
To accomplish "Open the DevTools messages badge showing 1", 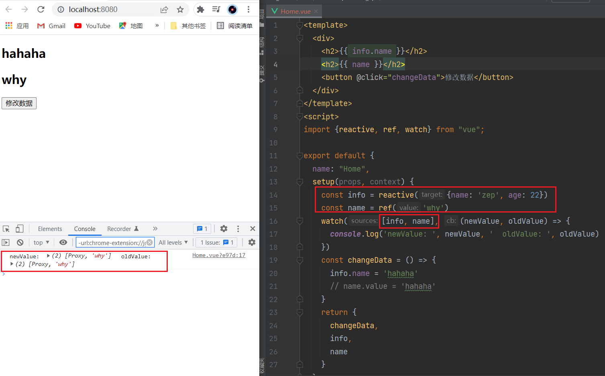I will (x=202, y=229).
